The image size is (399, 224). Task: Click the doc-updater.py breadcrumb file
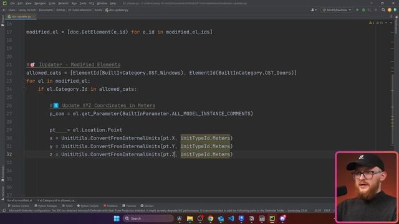[117, 10]
